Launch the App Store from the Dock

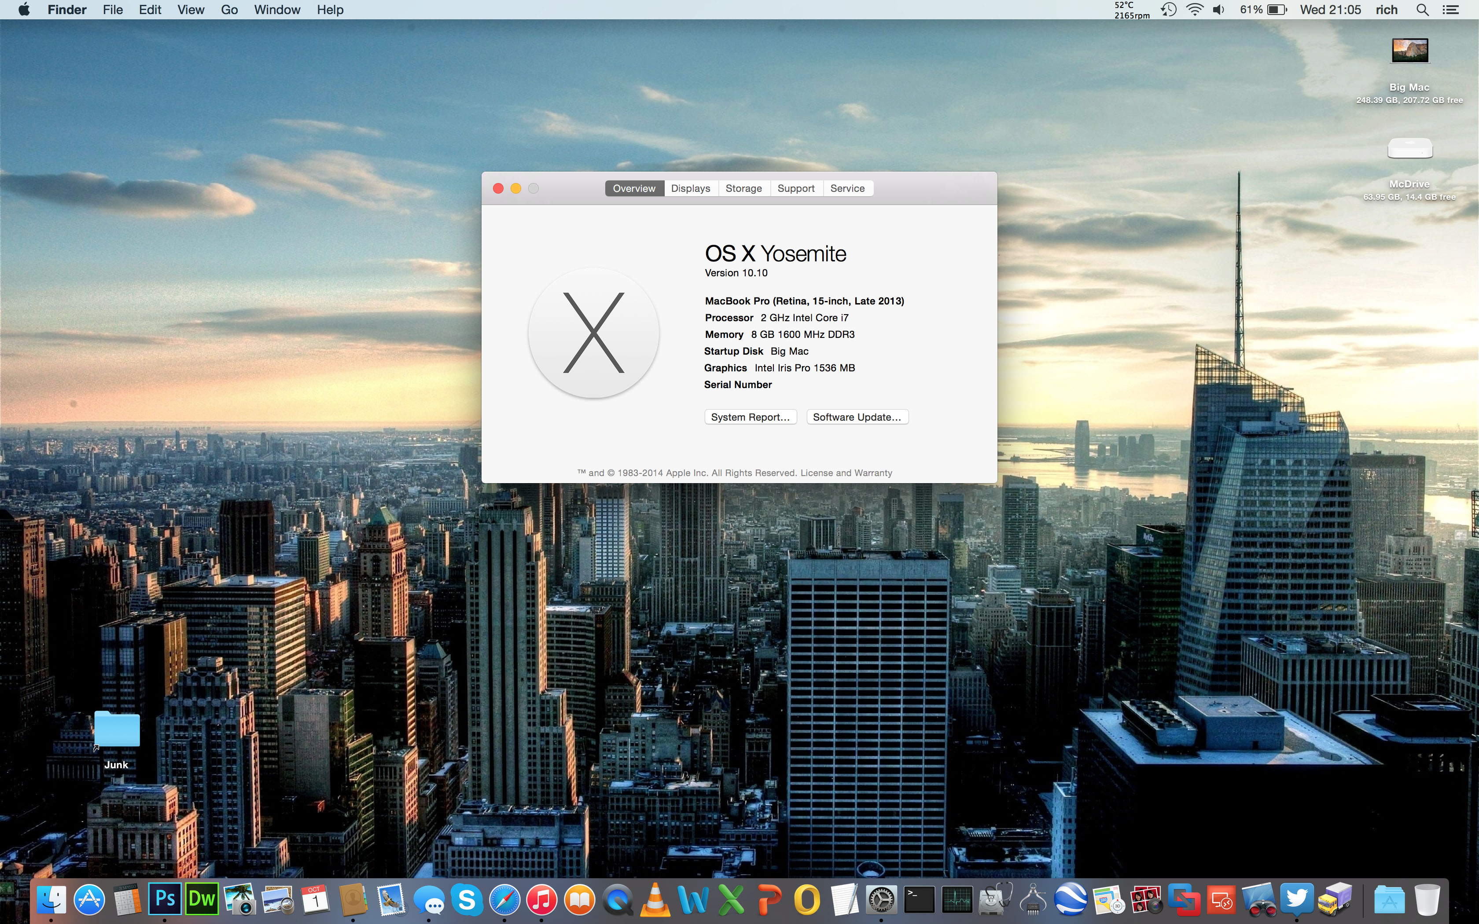(x=89, y=899)
